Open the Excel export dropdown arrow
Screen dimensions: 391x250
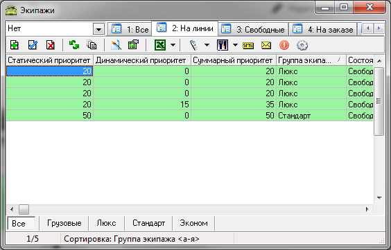click(x=173, y=45)
